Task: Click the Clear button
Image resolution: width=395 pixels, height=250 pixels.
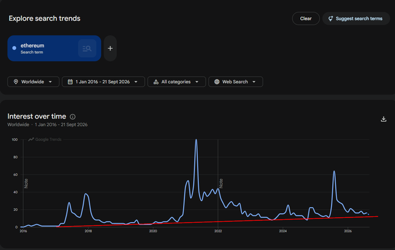Action: pos(305,19)
